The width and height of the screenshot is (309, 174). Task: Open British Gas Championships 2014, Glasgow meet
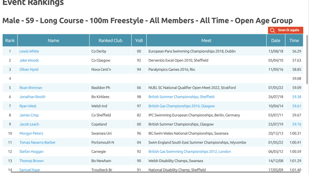(x=182, y=106)
